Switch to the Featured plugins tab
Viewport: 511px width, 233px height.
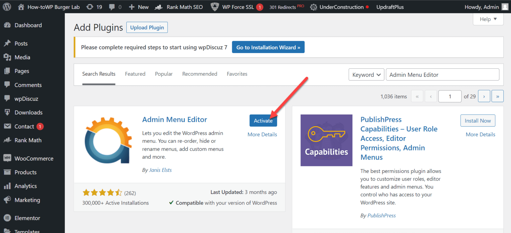tap(135, 74)
